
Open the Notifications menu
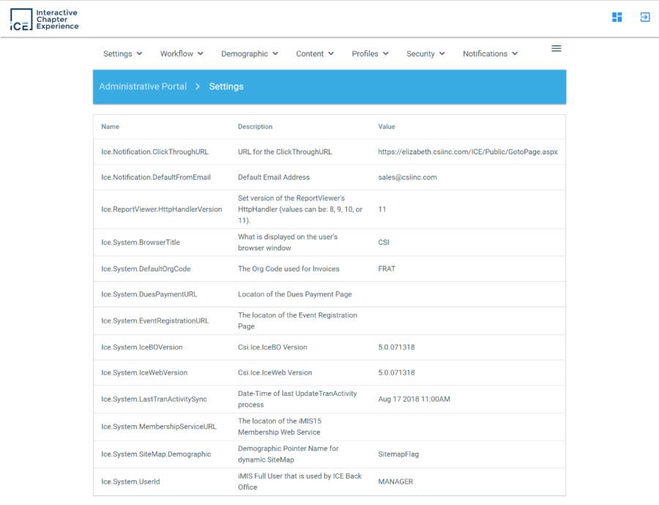pos(490,53)
